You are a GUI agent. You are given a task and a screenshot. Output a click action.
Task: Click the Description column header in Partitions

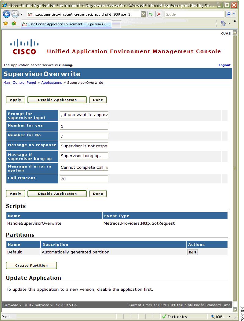tap(113, 245)
